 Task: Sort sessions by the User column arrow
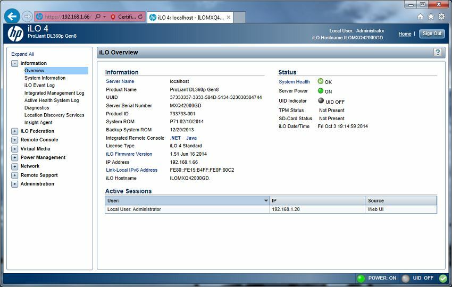(x=266, y=200)
